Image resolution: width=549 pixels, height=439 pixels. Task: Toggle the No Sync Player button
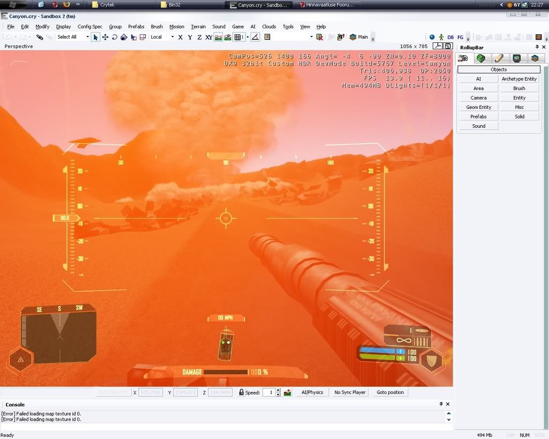(350, 392)
